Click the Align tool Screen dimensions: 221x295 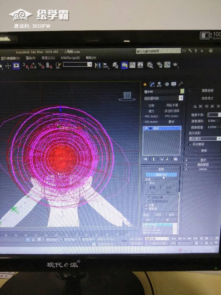106,65
